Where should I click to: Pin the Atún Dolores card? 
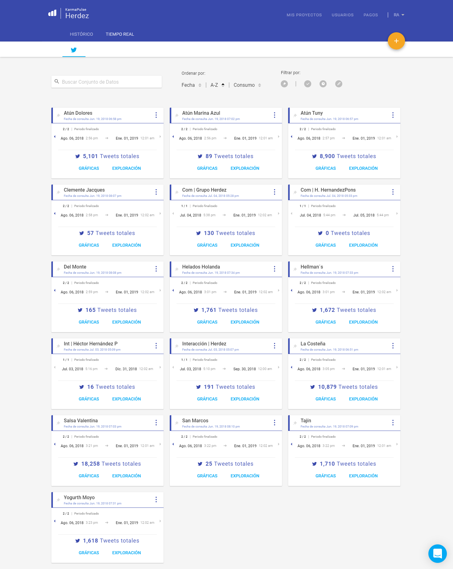point(58,116)
